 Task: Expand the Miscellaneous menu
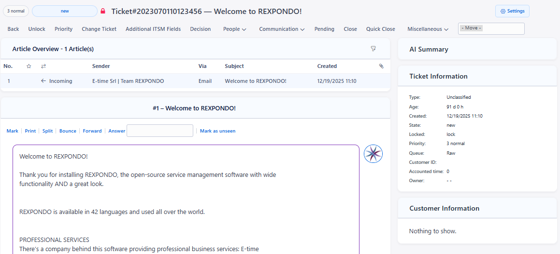coord(428,29)
